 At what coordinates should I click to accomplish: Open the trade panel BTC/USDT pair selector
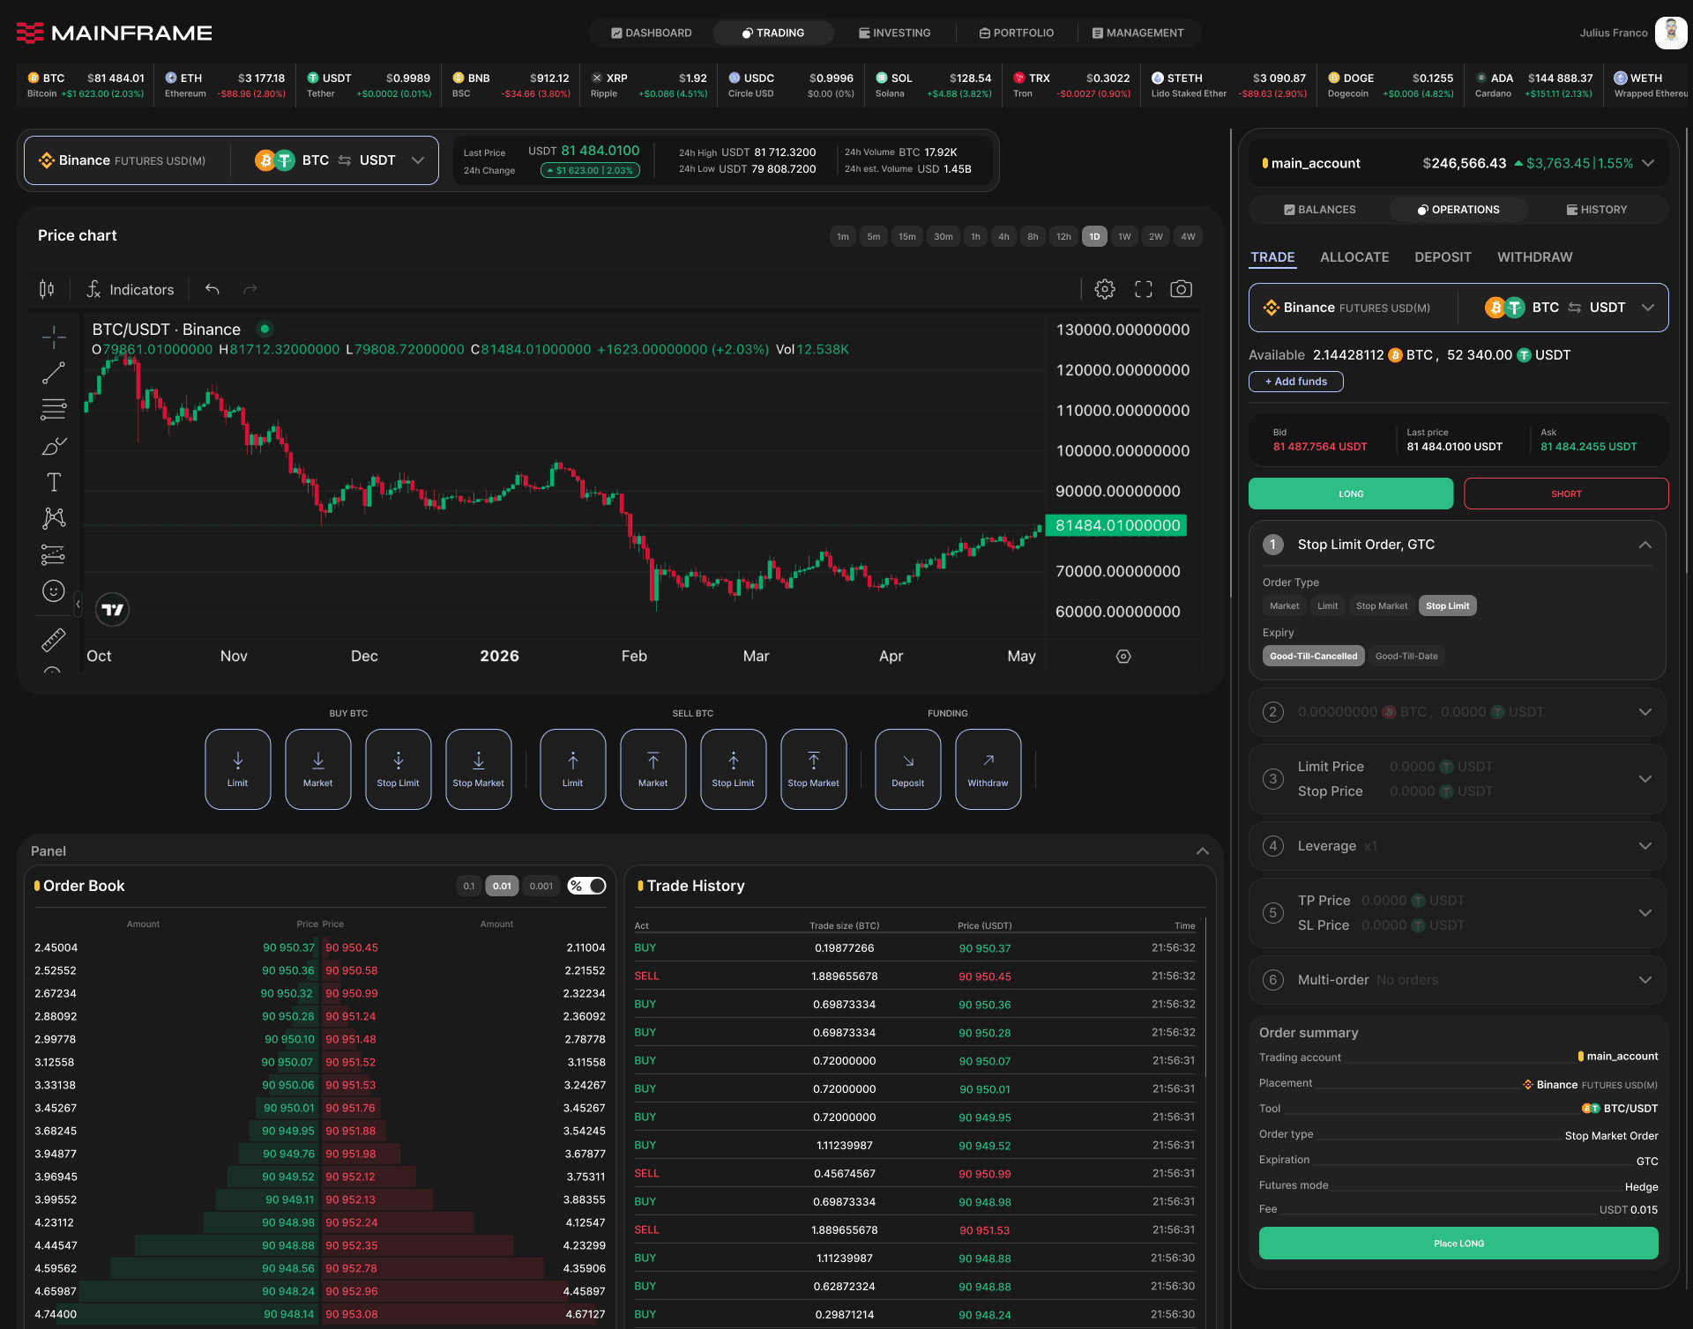(1458, 308)
